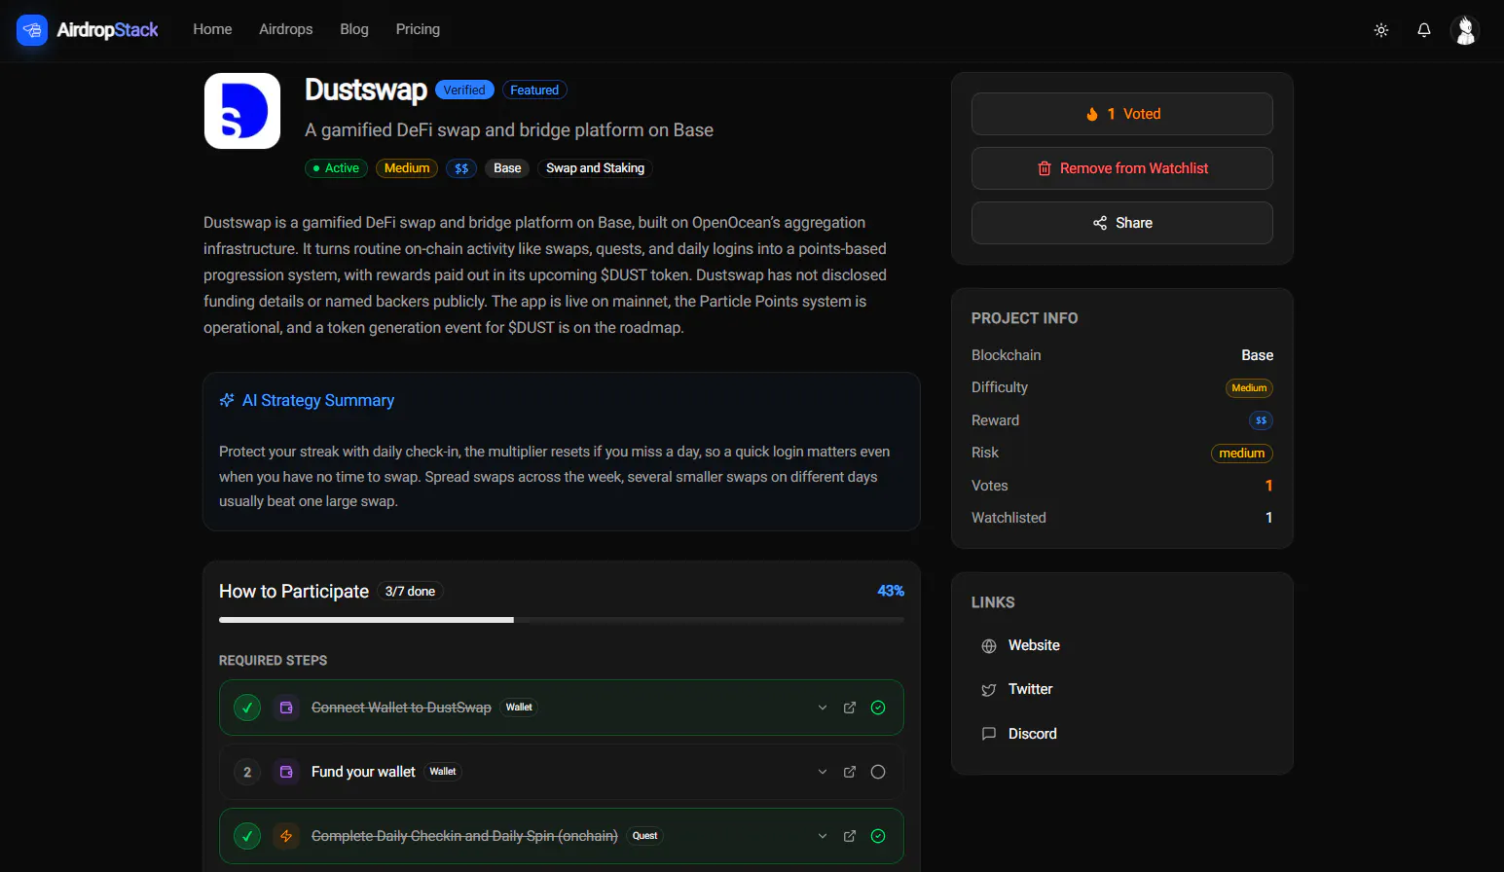Screen dimensions: 1504x872
Task: Uncheck the Complete Daily Checkin step circle
Action: click(x=878, y=836)
